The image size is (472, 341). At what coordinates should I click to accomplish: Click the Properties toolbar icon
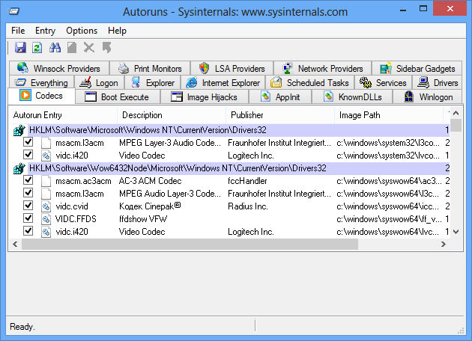click(x=72, y=48)
